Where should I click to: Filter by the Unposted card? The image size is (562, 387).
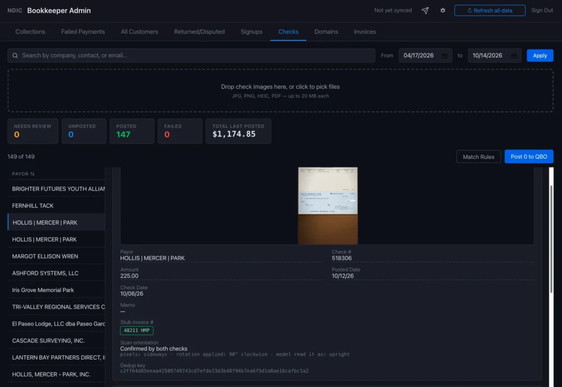[84, 131]
